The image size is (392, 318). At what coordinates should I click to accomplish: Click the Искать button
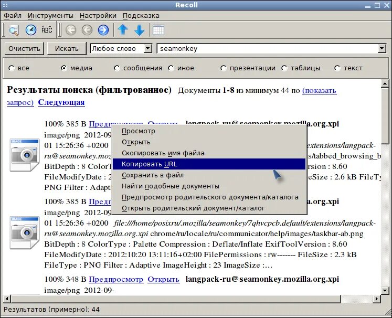(x=67, y=48)
